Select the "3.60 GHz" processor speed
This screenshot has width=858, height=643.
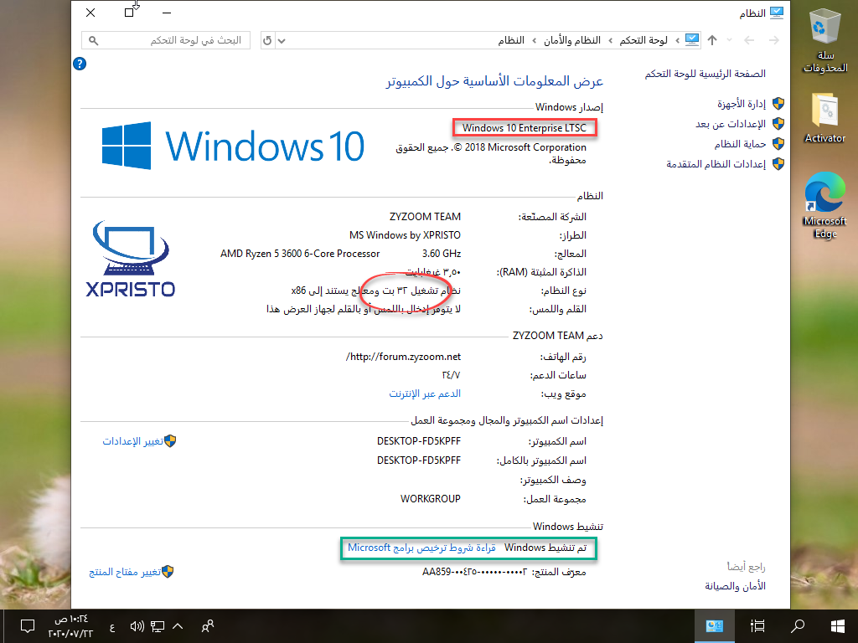coord(442,254)
